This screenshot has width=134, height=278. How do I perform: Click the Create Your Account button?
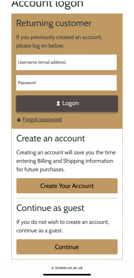pyautogui.click(x=67, y=186)
